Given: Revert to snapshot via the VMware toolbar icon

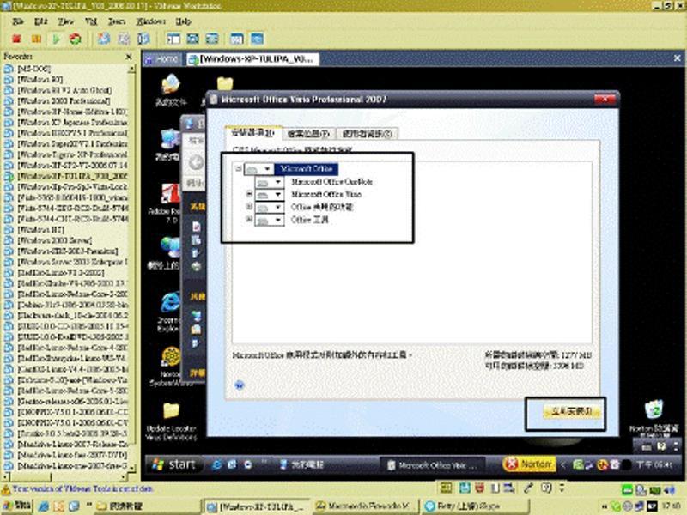Looking at the screenshot, I should [124, 39].
